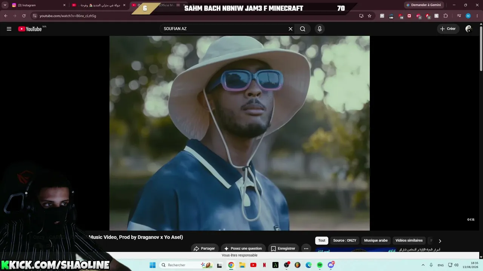
Task: Close the Arabic-titled YouTube tab
Action: click(124, 5)
